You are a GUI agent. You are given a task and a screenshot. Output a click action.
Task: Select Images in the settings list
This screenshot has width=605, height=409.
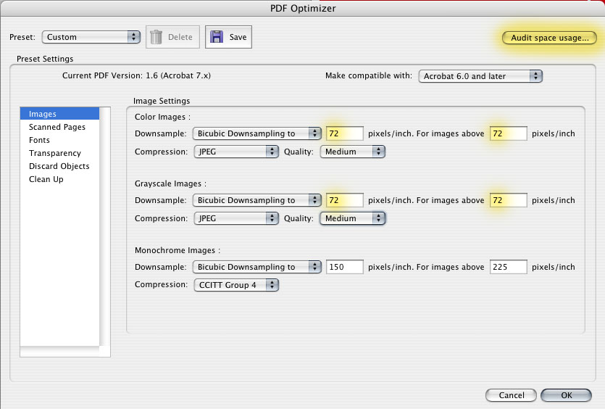(60, 114)
